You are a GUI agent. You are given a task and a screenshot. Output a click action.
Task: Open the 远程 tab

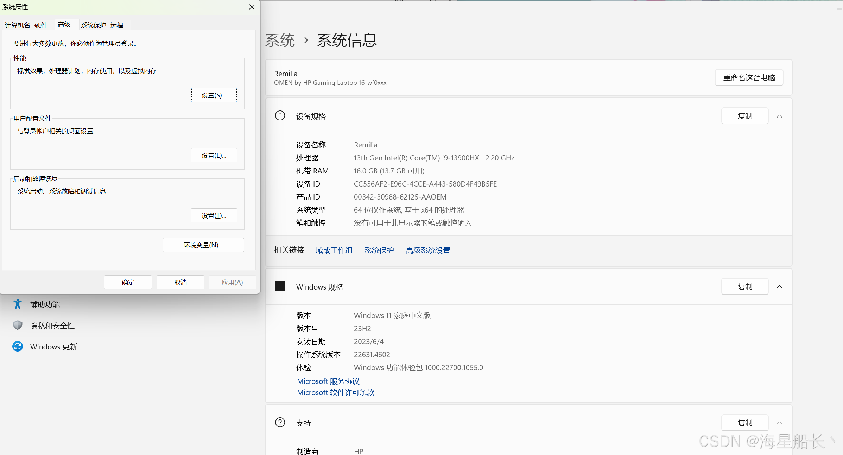coord(117,25)
